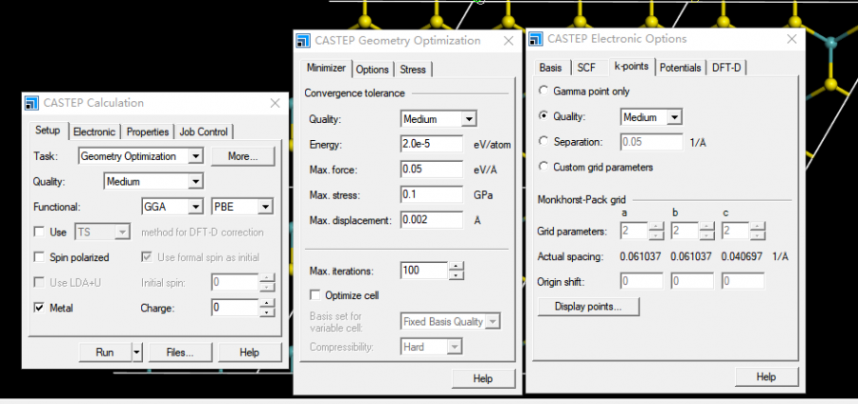Screen dimensions: 858x404
Task: Open the PBE functional dropdown
Action: [265, 207]
